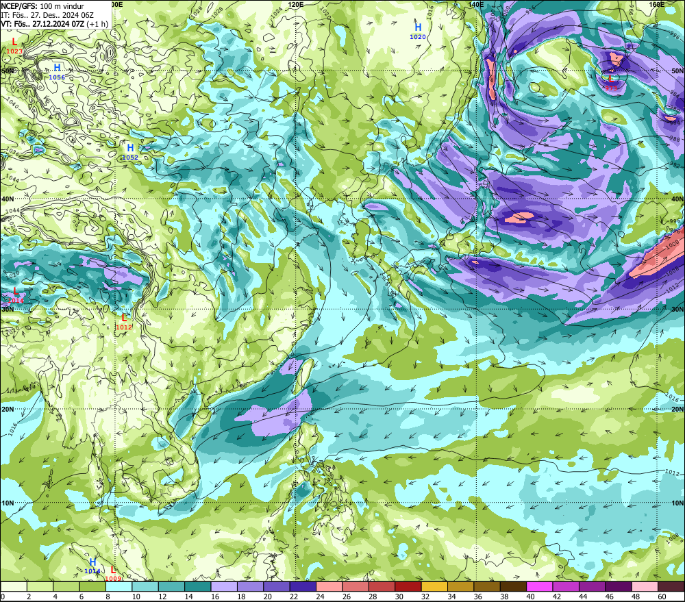This screenshot has height=602, width=685.
Task: Pick the 0–2 pale yellow legend swatch
Action: [x=14, y=587]
